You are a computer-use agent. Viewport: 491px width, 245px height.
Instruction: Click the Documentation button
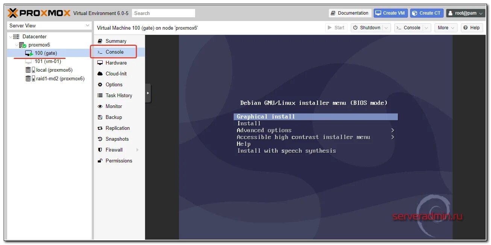coord(350,13)
